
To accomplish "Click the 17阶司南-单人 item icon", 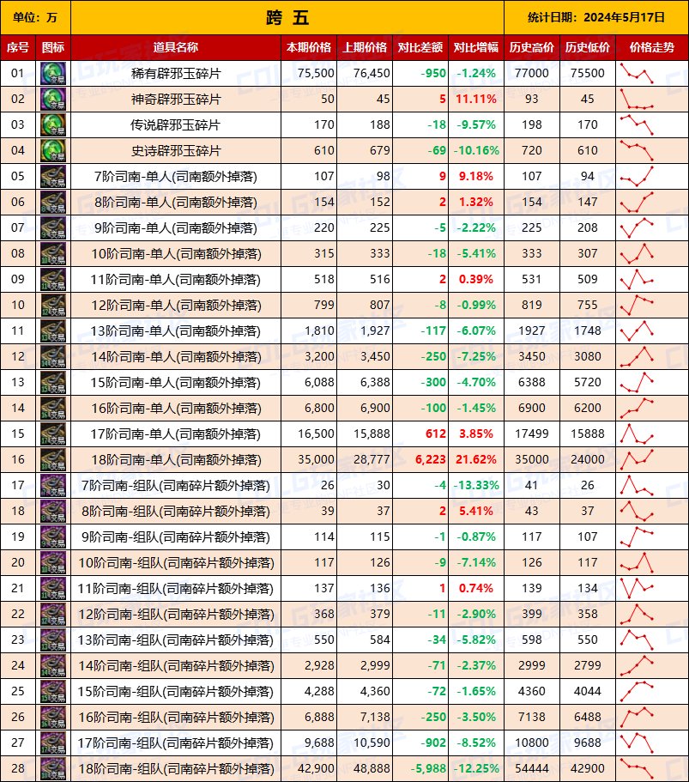I will coord(53,433).
